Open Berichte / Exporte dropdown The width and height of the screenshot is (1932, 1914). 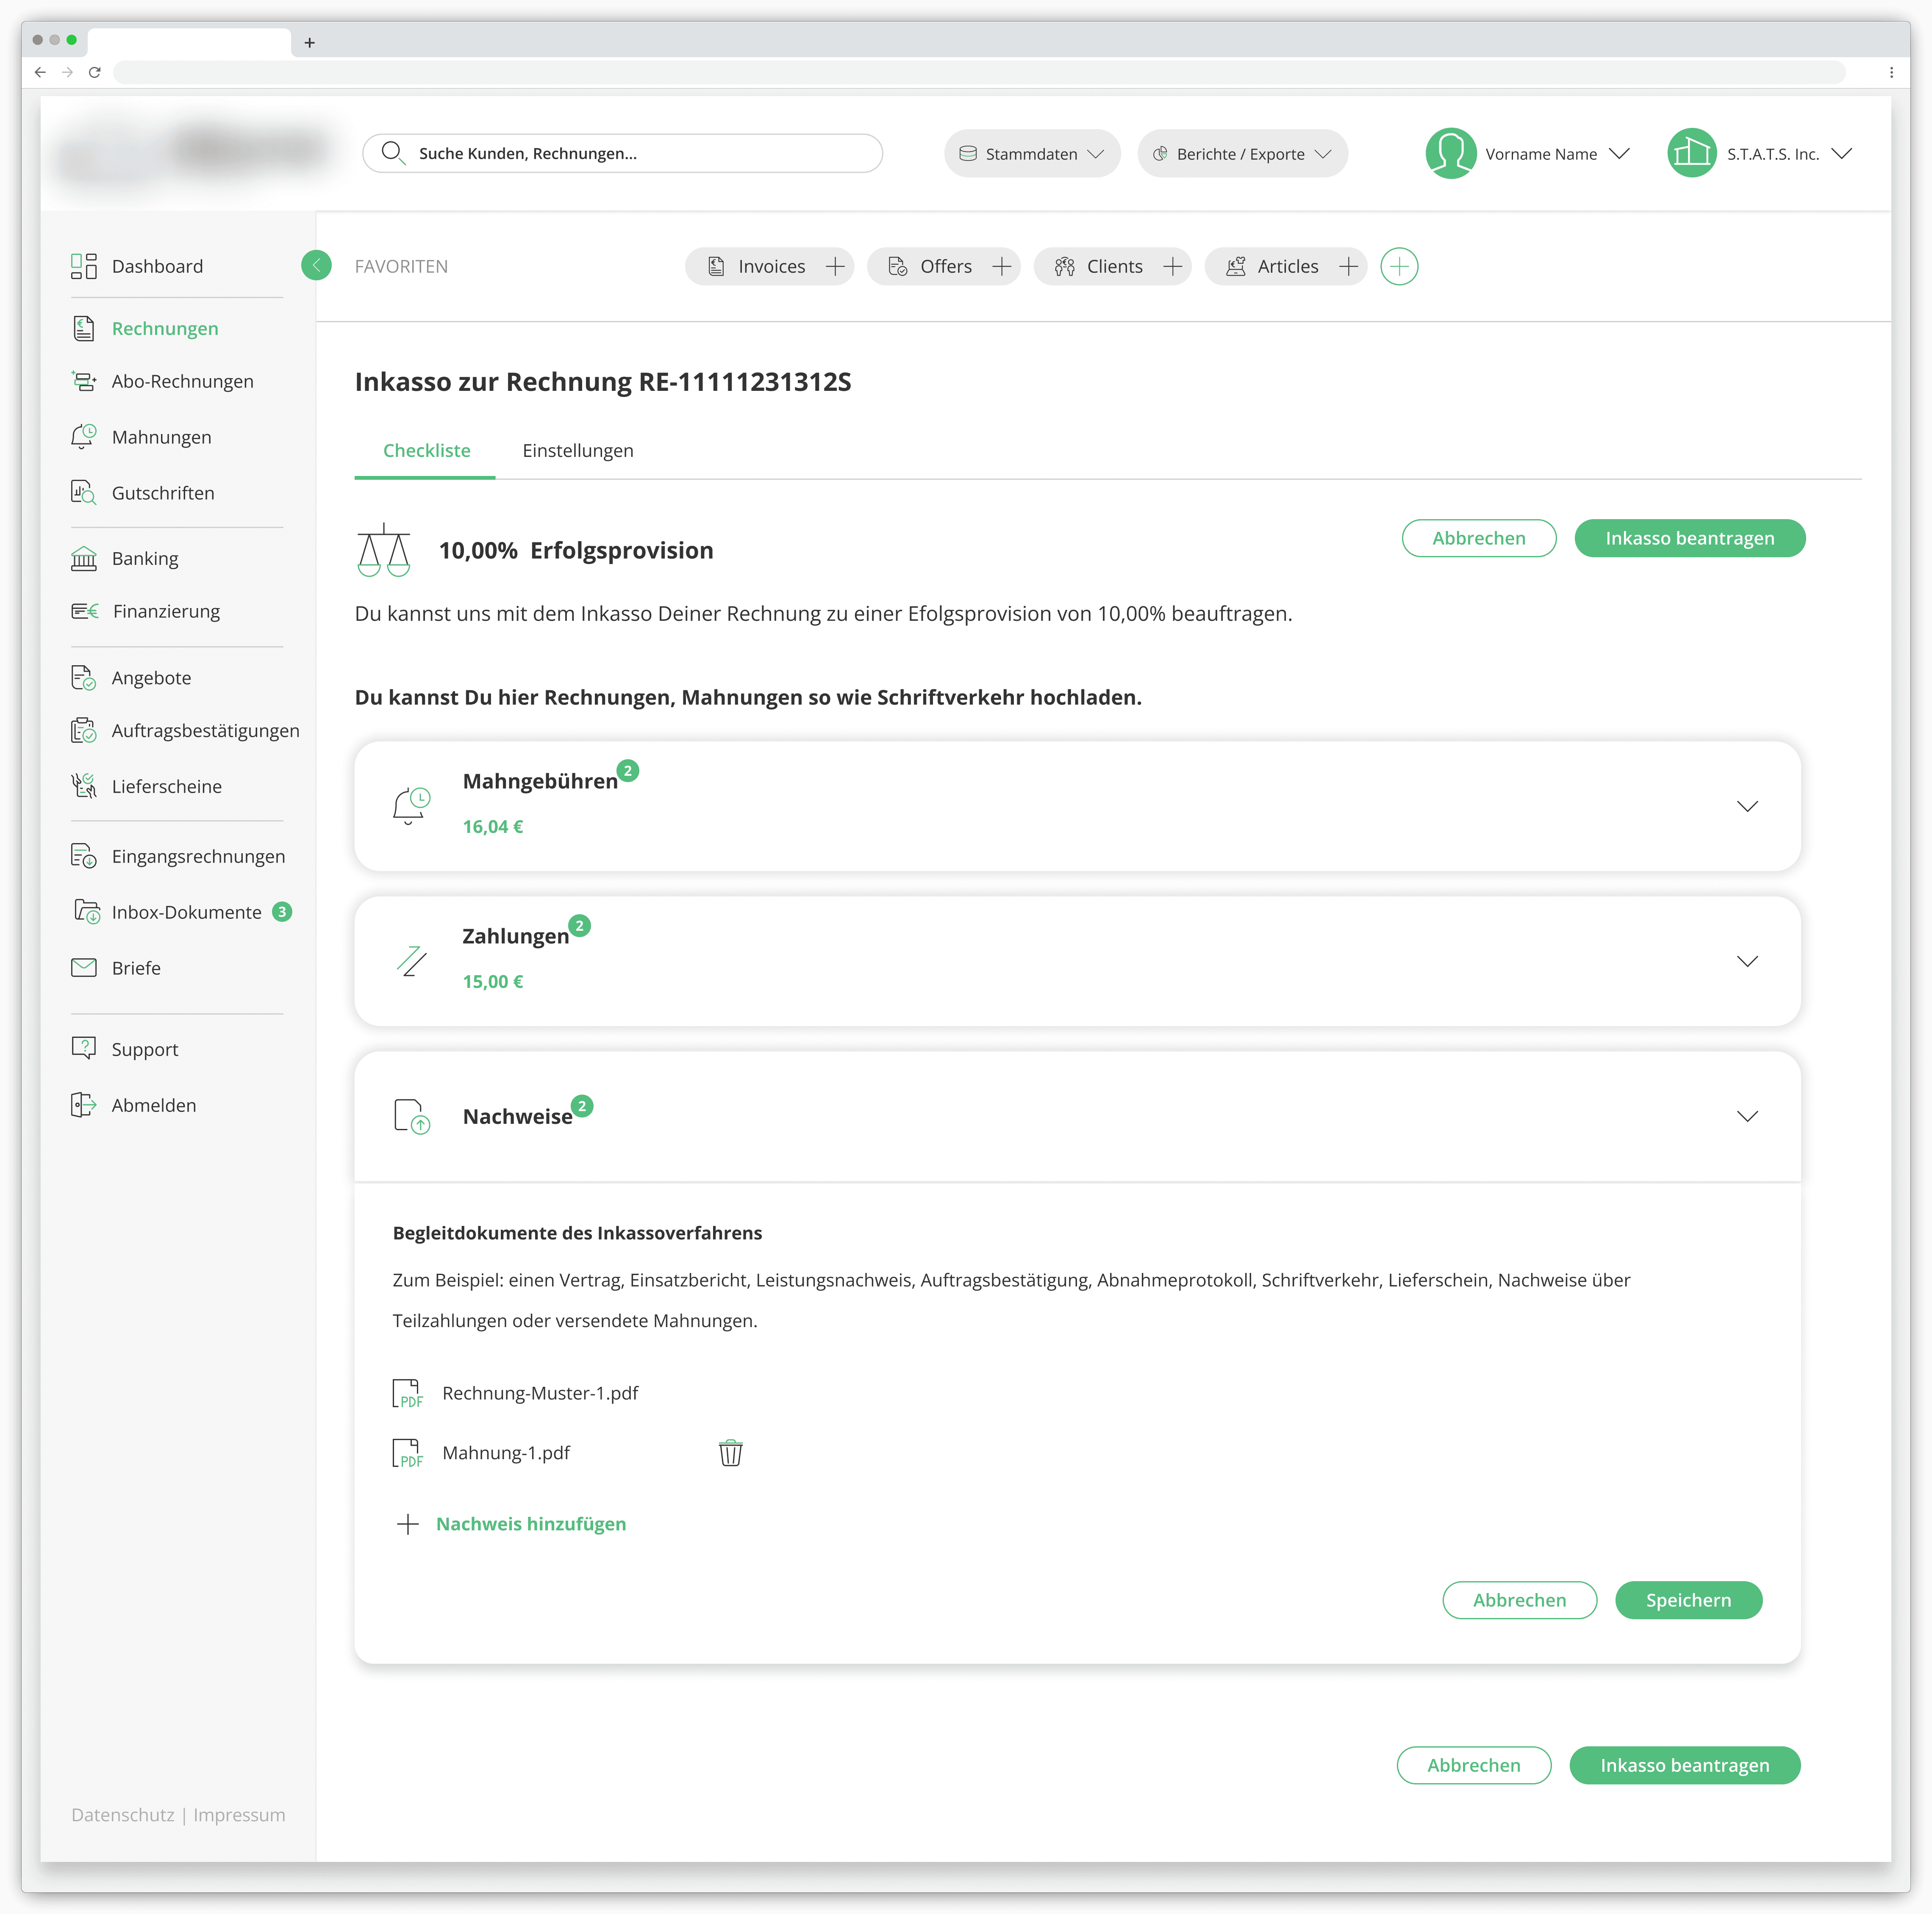(x=1241, y=154)
